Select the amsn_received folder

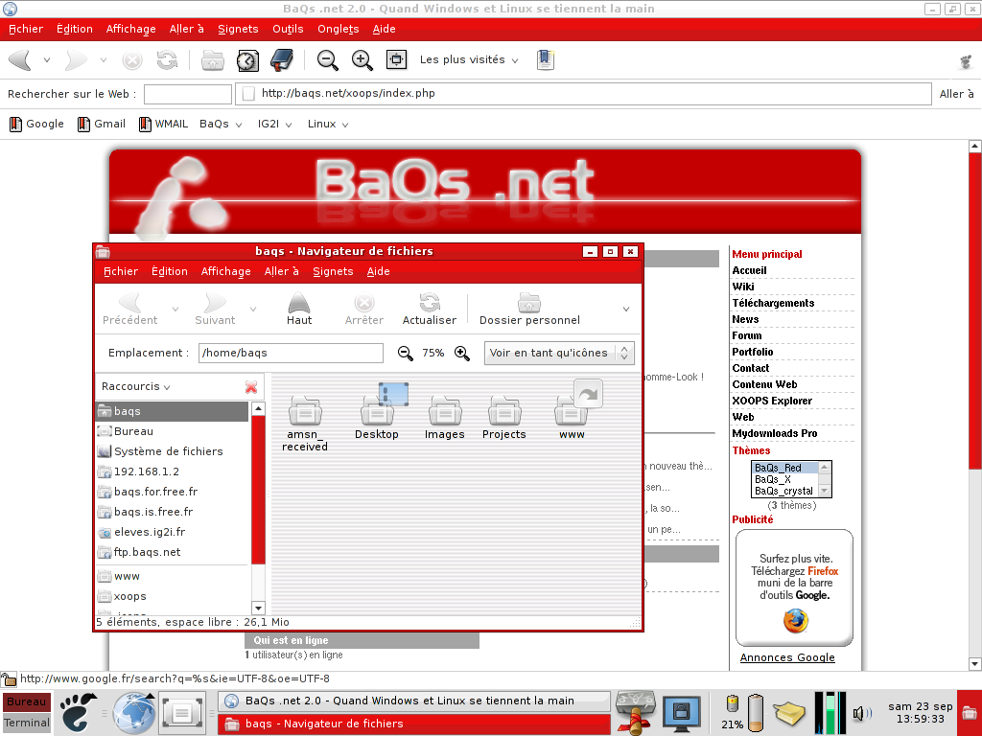[x=305, y=423]
